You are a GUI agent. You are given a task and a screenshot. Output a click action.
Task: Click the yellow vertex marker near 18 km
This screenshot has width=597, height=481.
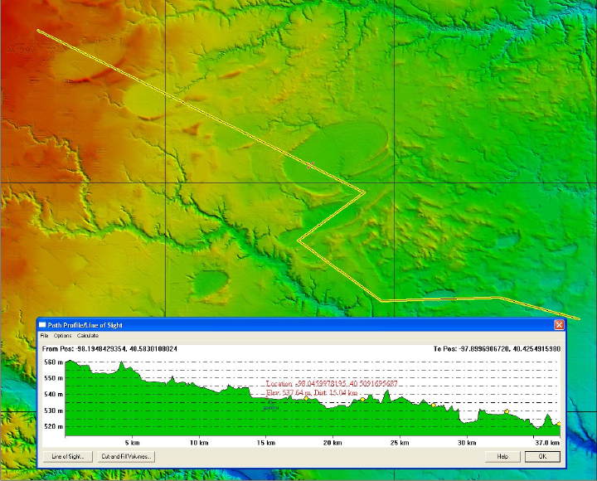[305, 399]
